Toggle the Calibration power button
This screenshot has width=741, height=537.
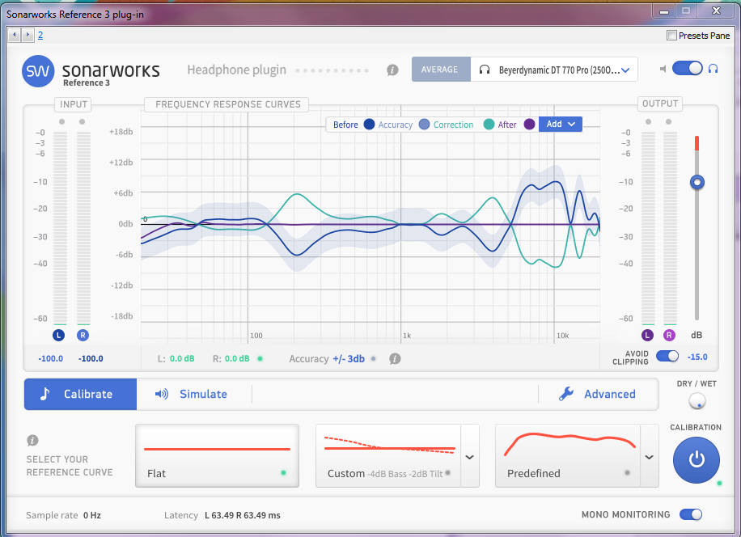click(x=697, y=460)
